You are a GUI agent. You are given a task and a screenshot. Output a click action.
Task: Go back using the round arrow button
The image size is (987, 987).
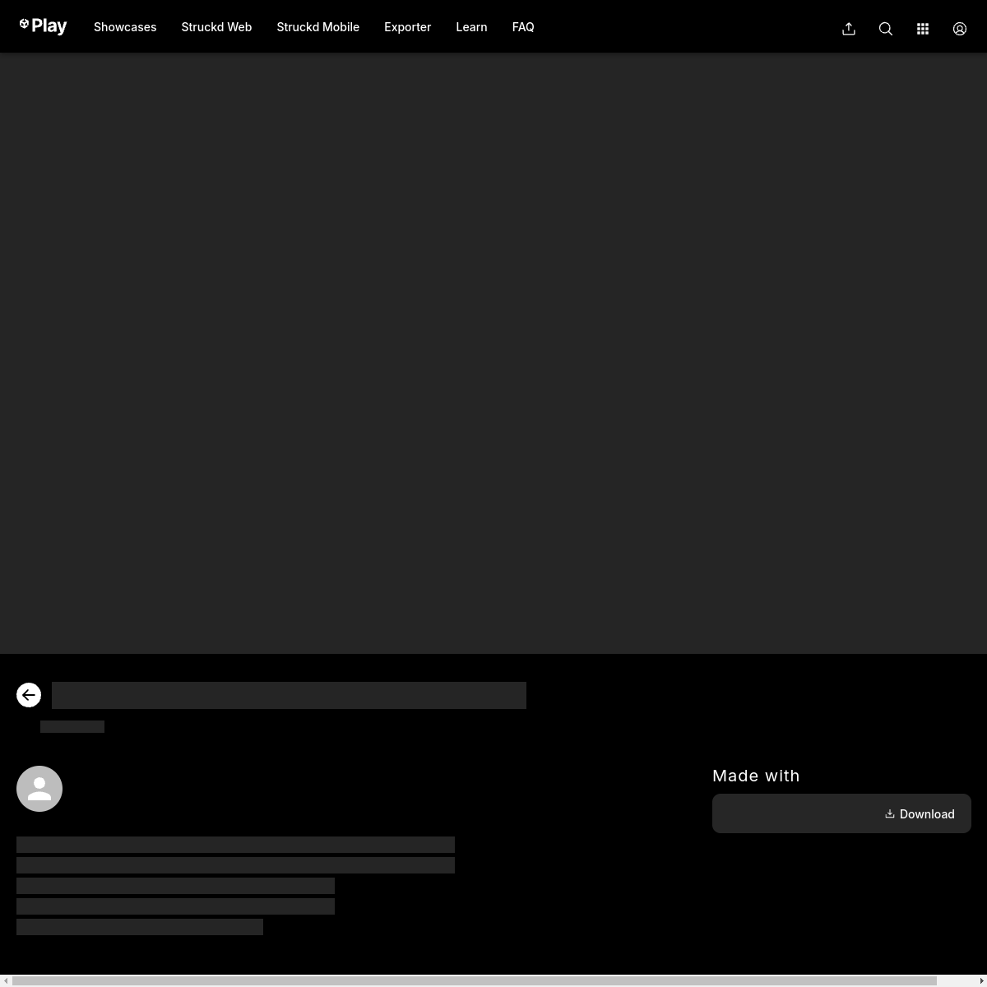[29, 695]
